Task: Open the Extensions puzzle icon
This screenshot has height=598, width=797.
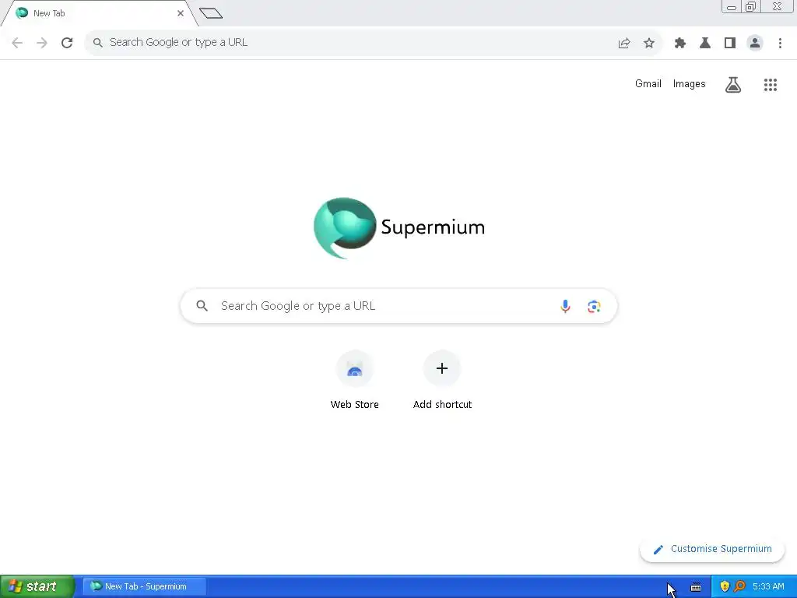Action: pyautogui.click(x=679, y=44)
